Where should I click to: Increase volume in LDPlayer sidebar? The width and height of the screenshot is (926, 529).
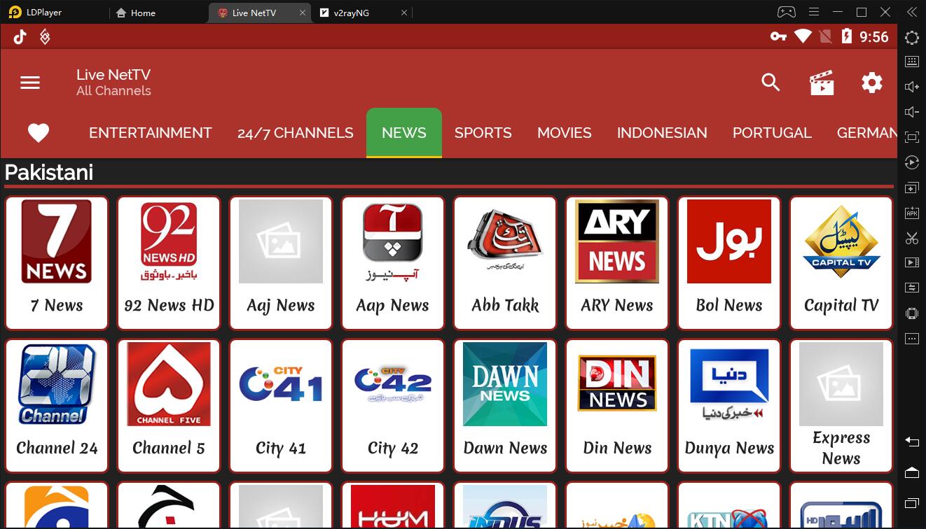(912, 87)
